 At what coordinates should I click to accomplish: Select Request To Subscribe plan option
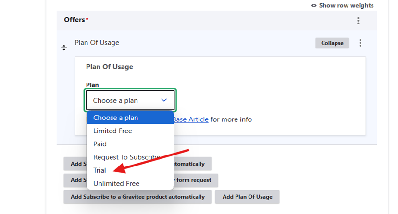click(130, 157)
